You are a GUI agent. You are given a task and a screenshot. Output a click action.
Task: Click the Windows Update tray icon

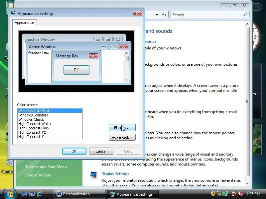(219, 194)
